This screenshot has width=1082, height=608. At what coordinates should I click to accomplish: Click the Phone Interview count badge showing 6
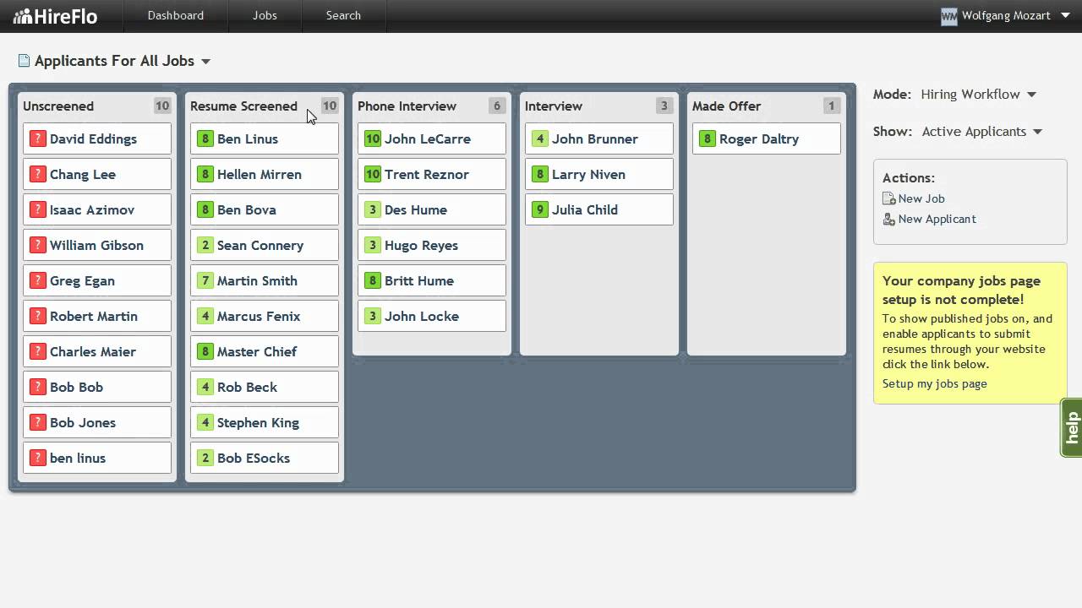(x=497, y=106)
